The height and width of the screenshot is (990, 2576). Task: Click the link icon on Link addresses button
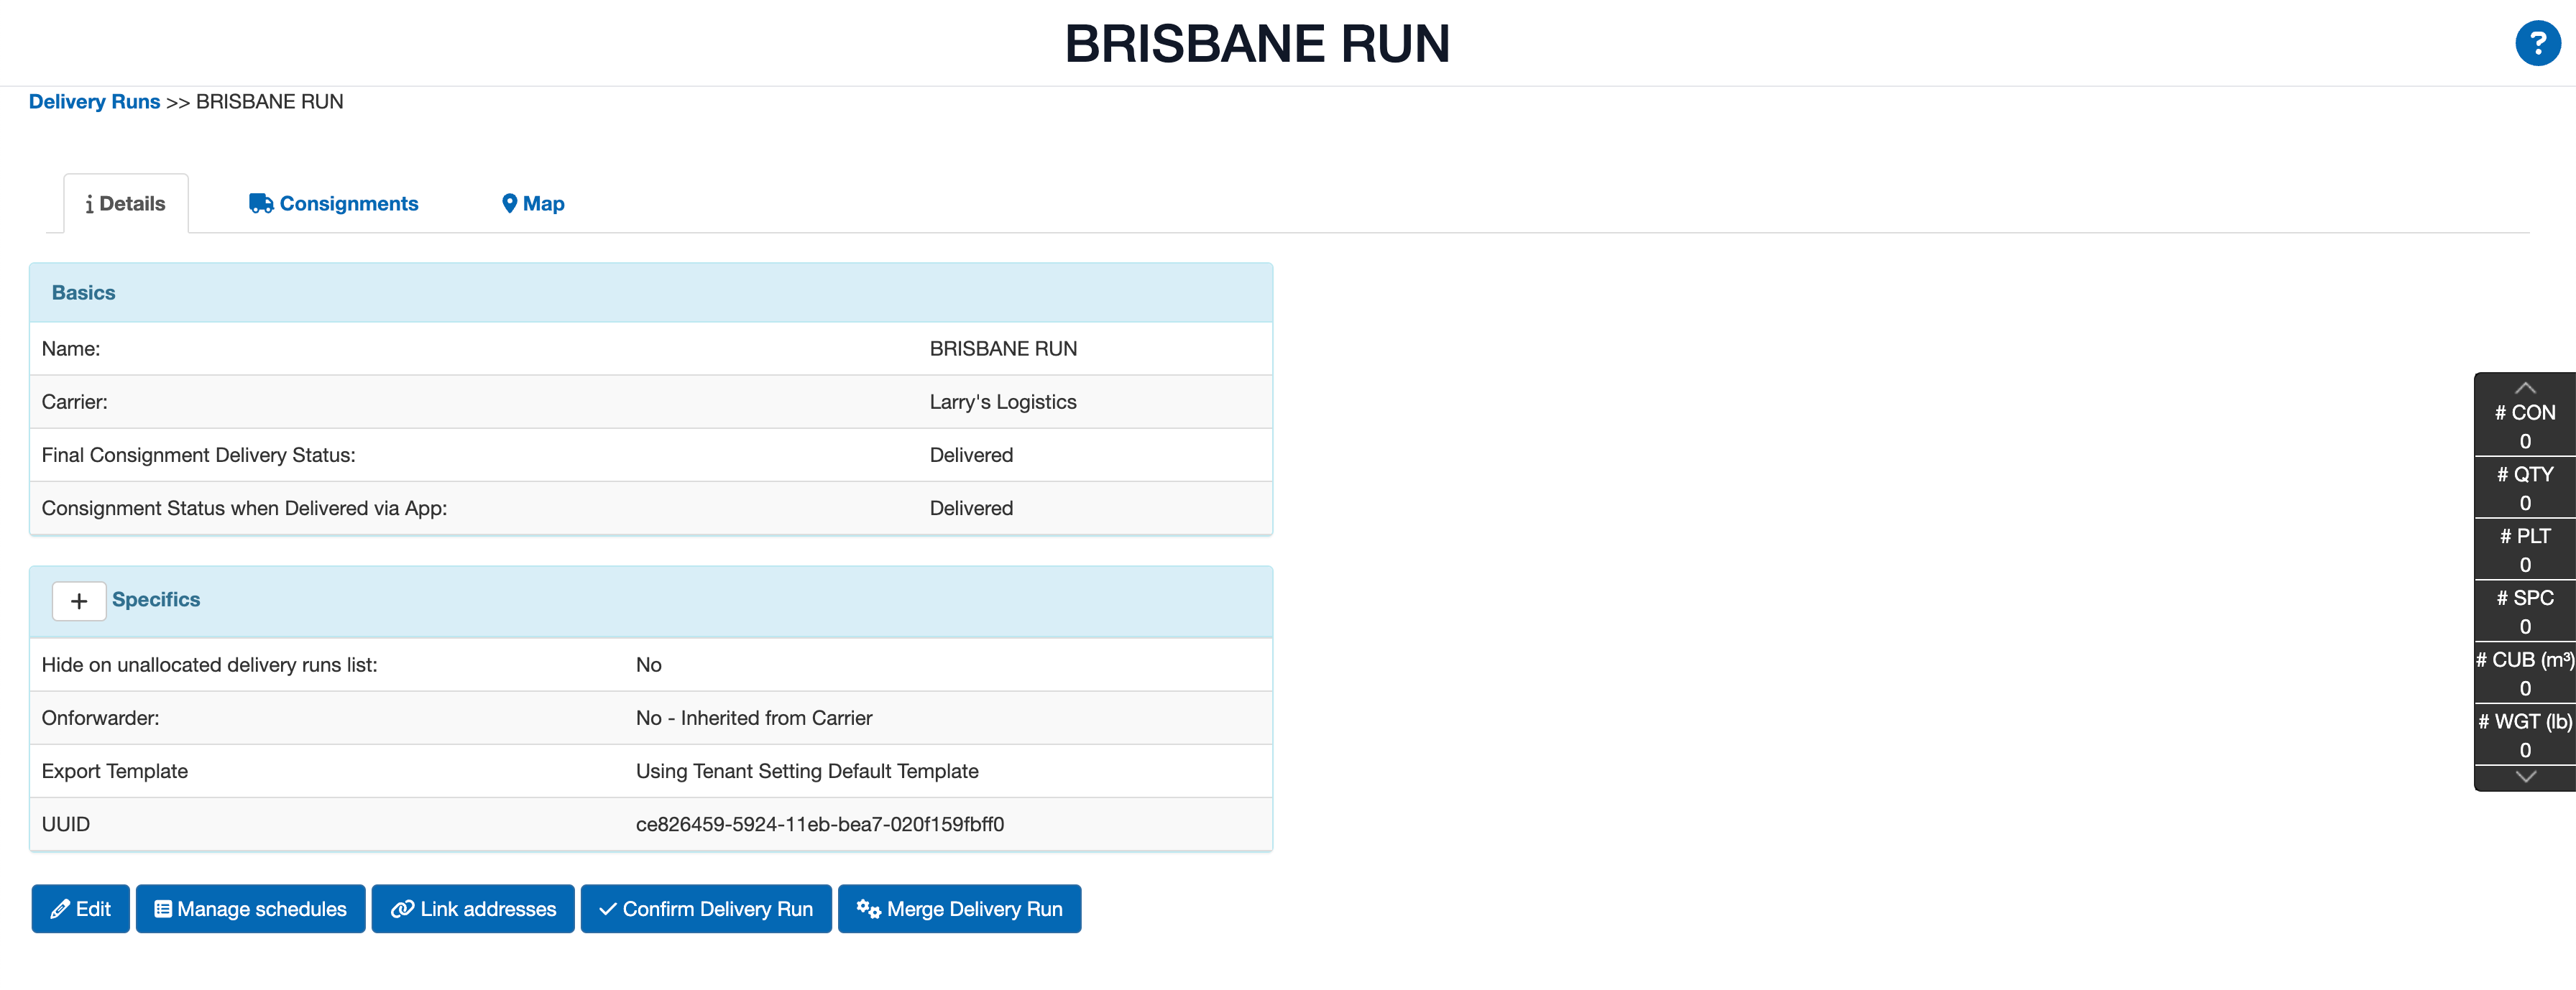(x=403, y=908)
